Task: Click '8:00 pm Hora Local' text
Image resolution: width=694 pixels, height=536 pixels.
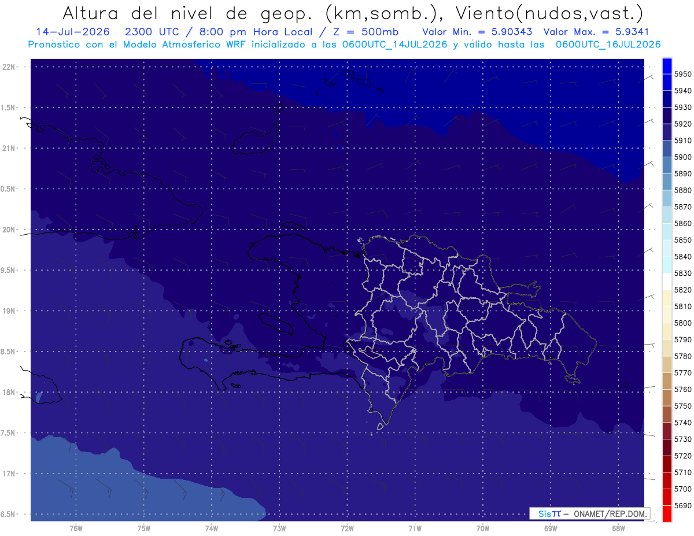Action: 260,31
